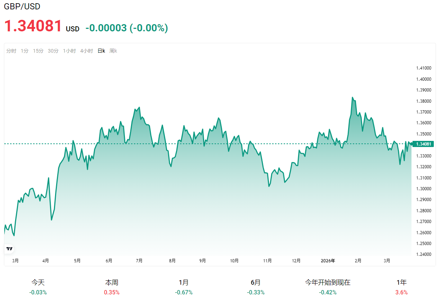Click the TradingView logo icon on chart
This screenshot has width=441, height=298.
pyautogui.click(x=9, y=249)
